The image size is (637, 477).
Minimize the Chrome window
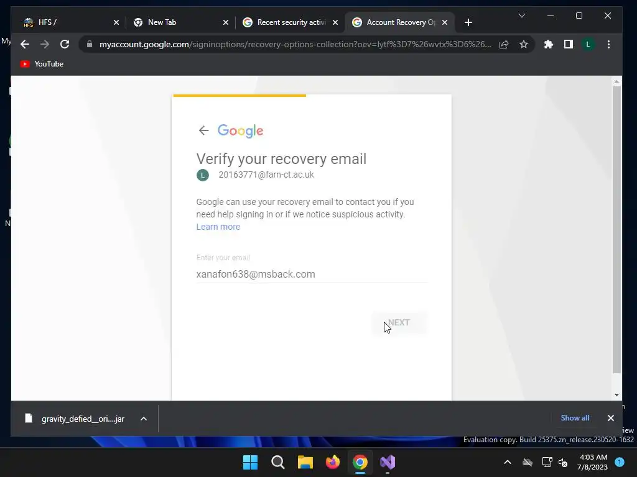tap(551, 16)
